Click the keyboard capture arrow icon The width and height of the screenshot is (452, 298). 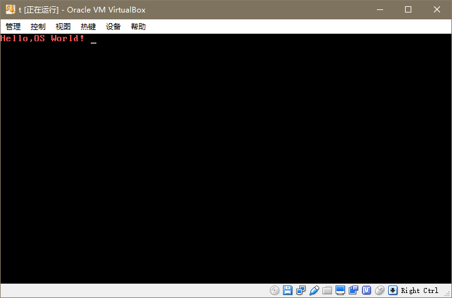click(x=393, y=291)
